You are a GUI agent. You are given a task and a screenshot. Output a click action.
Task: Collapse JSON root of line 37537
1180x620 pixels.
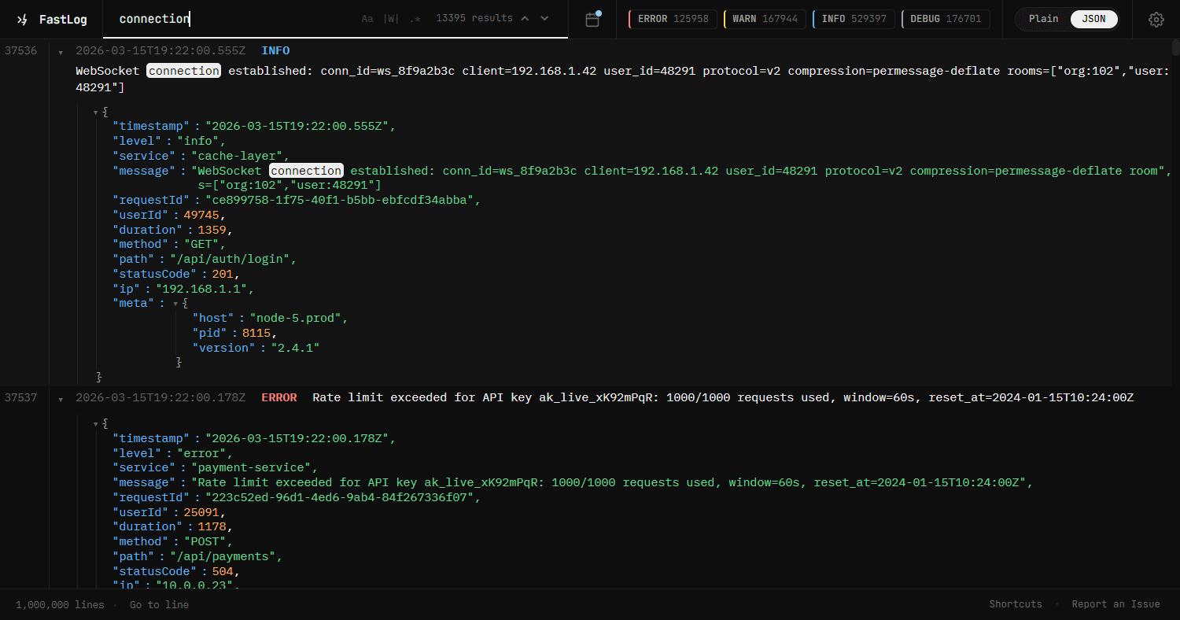click(x=96, y=424)
